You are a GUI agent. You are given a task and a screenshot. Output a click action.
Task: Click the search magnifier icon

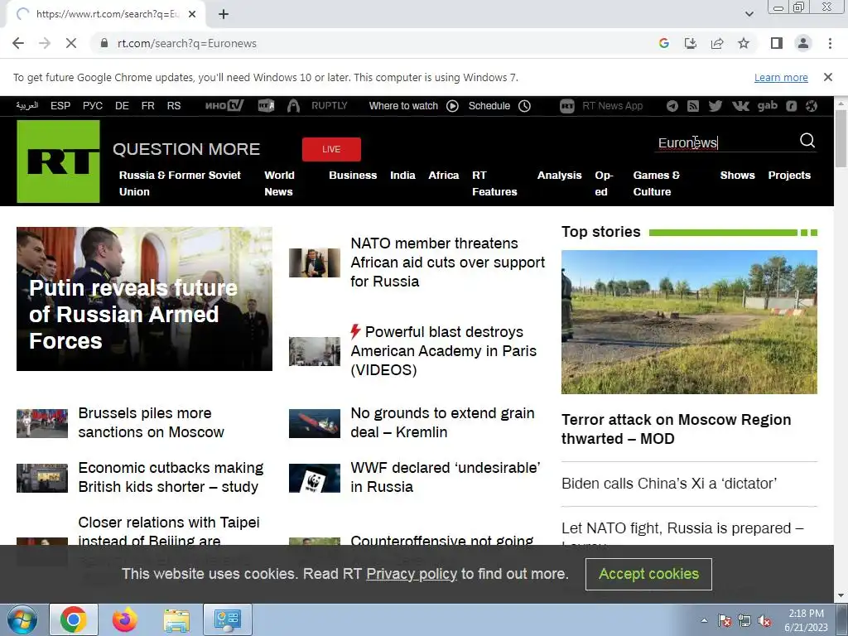[807, 141]
